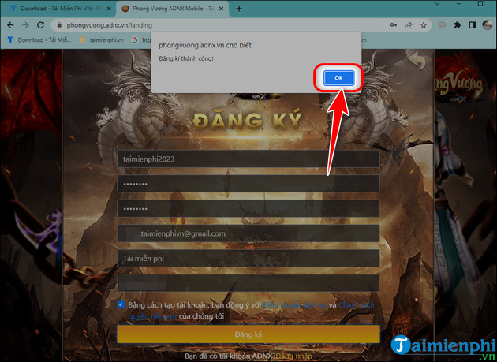
Task: Click the confirm password field
Action: 248,208
